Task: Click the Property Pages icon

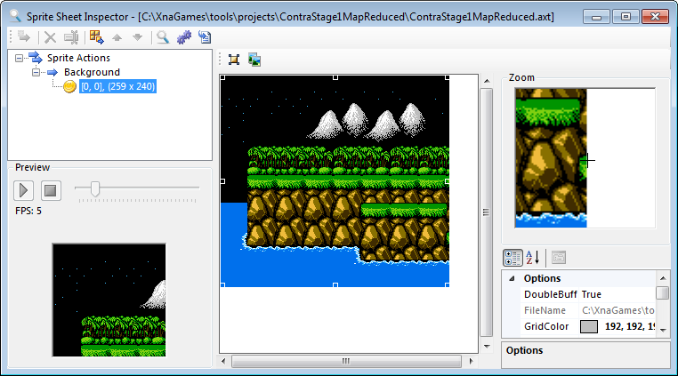Action: [x=559, y=258]
